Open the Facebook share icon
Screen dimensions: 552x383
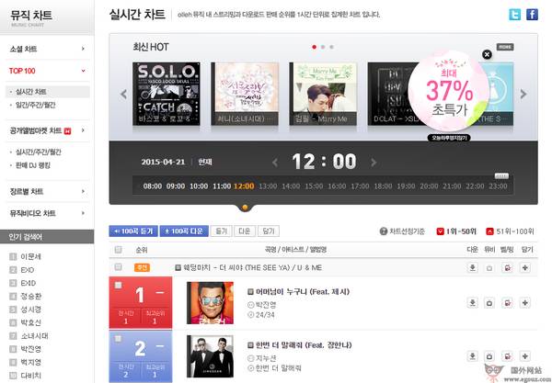pyautogui.click(x=532, y=15)
